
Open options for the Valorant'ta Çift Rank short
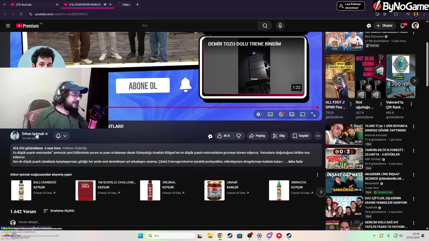[x=412, y=104]
